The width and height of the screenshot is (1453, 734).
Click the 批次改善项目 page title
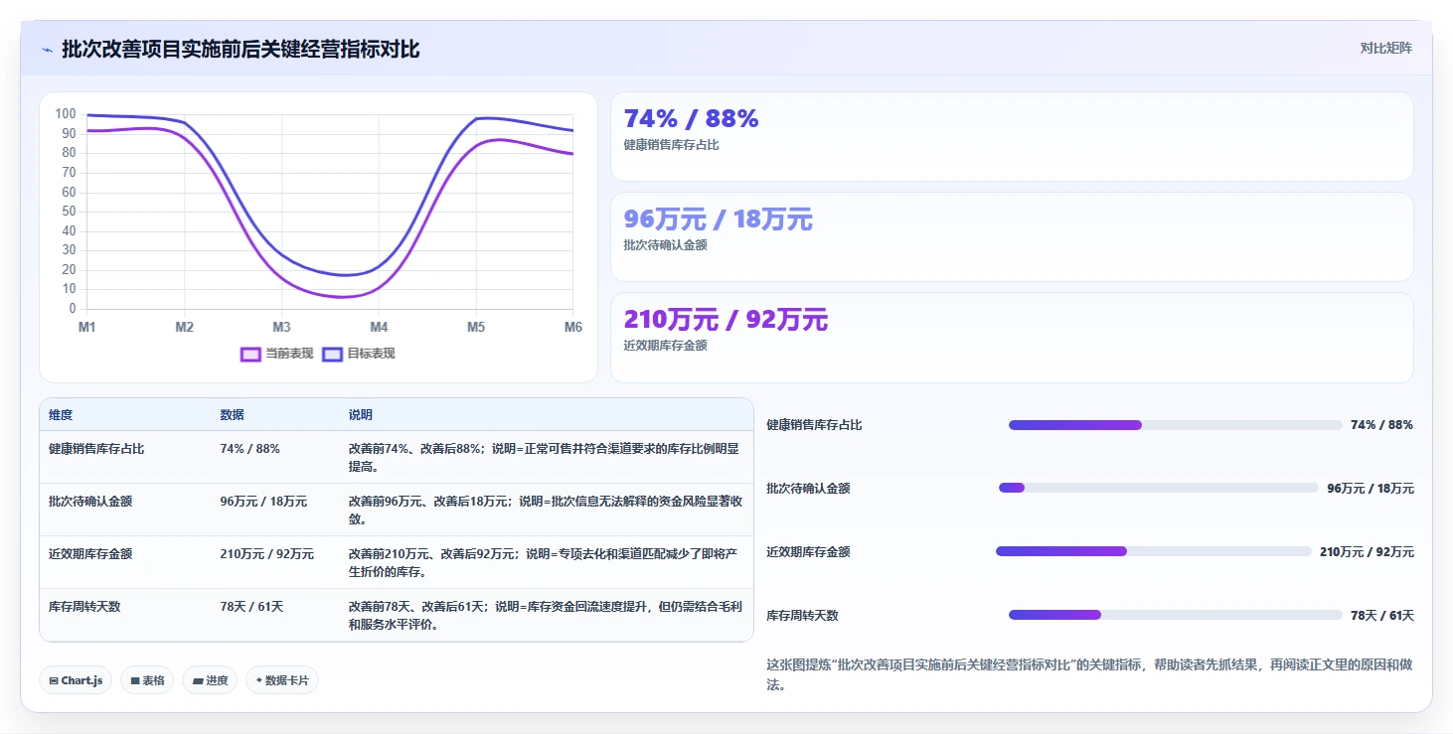pos(241,50)
